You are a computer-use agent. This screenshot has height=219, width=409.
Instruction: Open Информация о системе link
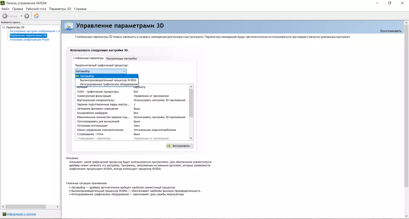tap(22, 214)
